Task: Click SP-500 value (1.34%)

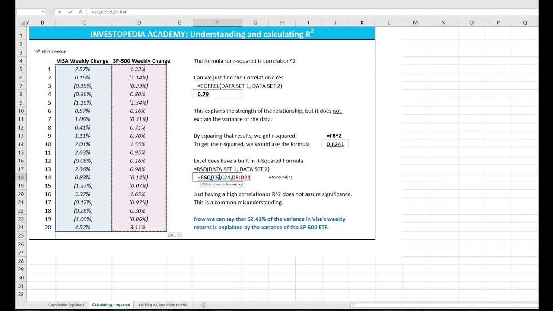Action: point(139,102)
